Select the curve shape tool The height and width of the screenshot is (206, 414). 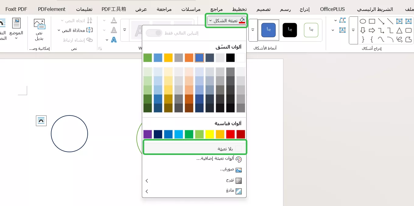click(x=381, y=39)
